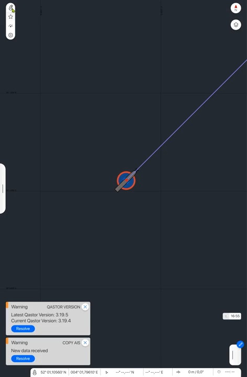Dismiss the Qastor Version warning
The height and width of the screenshot is (377, 247).
tap(85, 307)
